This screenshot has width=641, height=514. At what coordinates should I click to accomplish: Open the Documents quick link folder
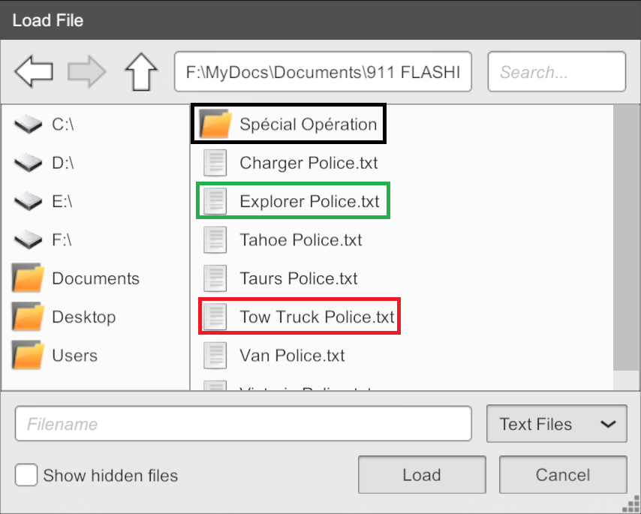(x=95, y=278)
